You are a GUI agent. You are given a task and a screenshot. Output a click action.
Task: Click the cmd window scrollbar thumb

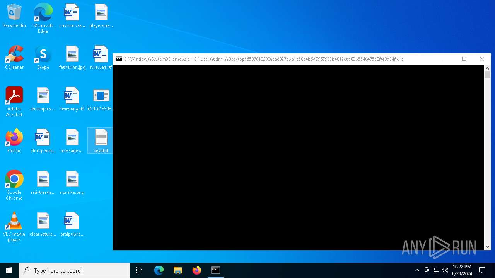tap(487, 75)
